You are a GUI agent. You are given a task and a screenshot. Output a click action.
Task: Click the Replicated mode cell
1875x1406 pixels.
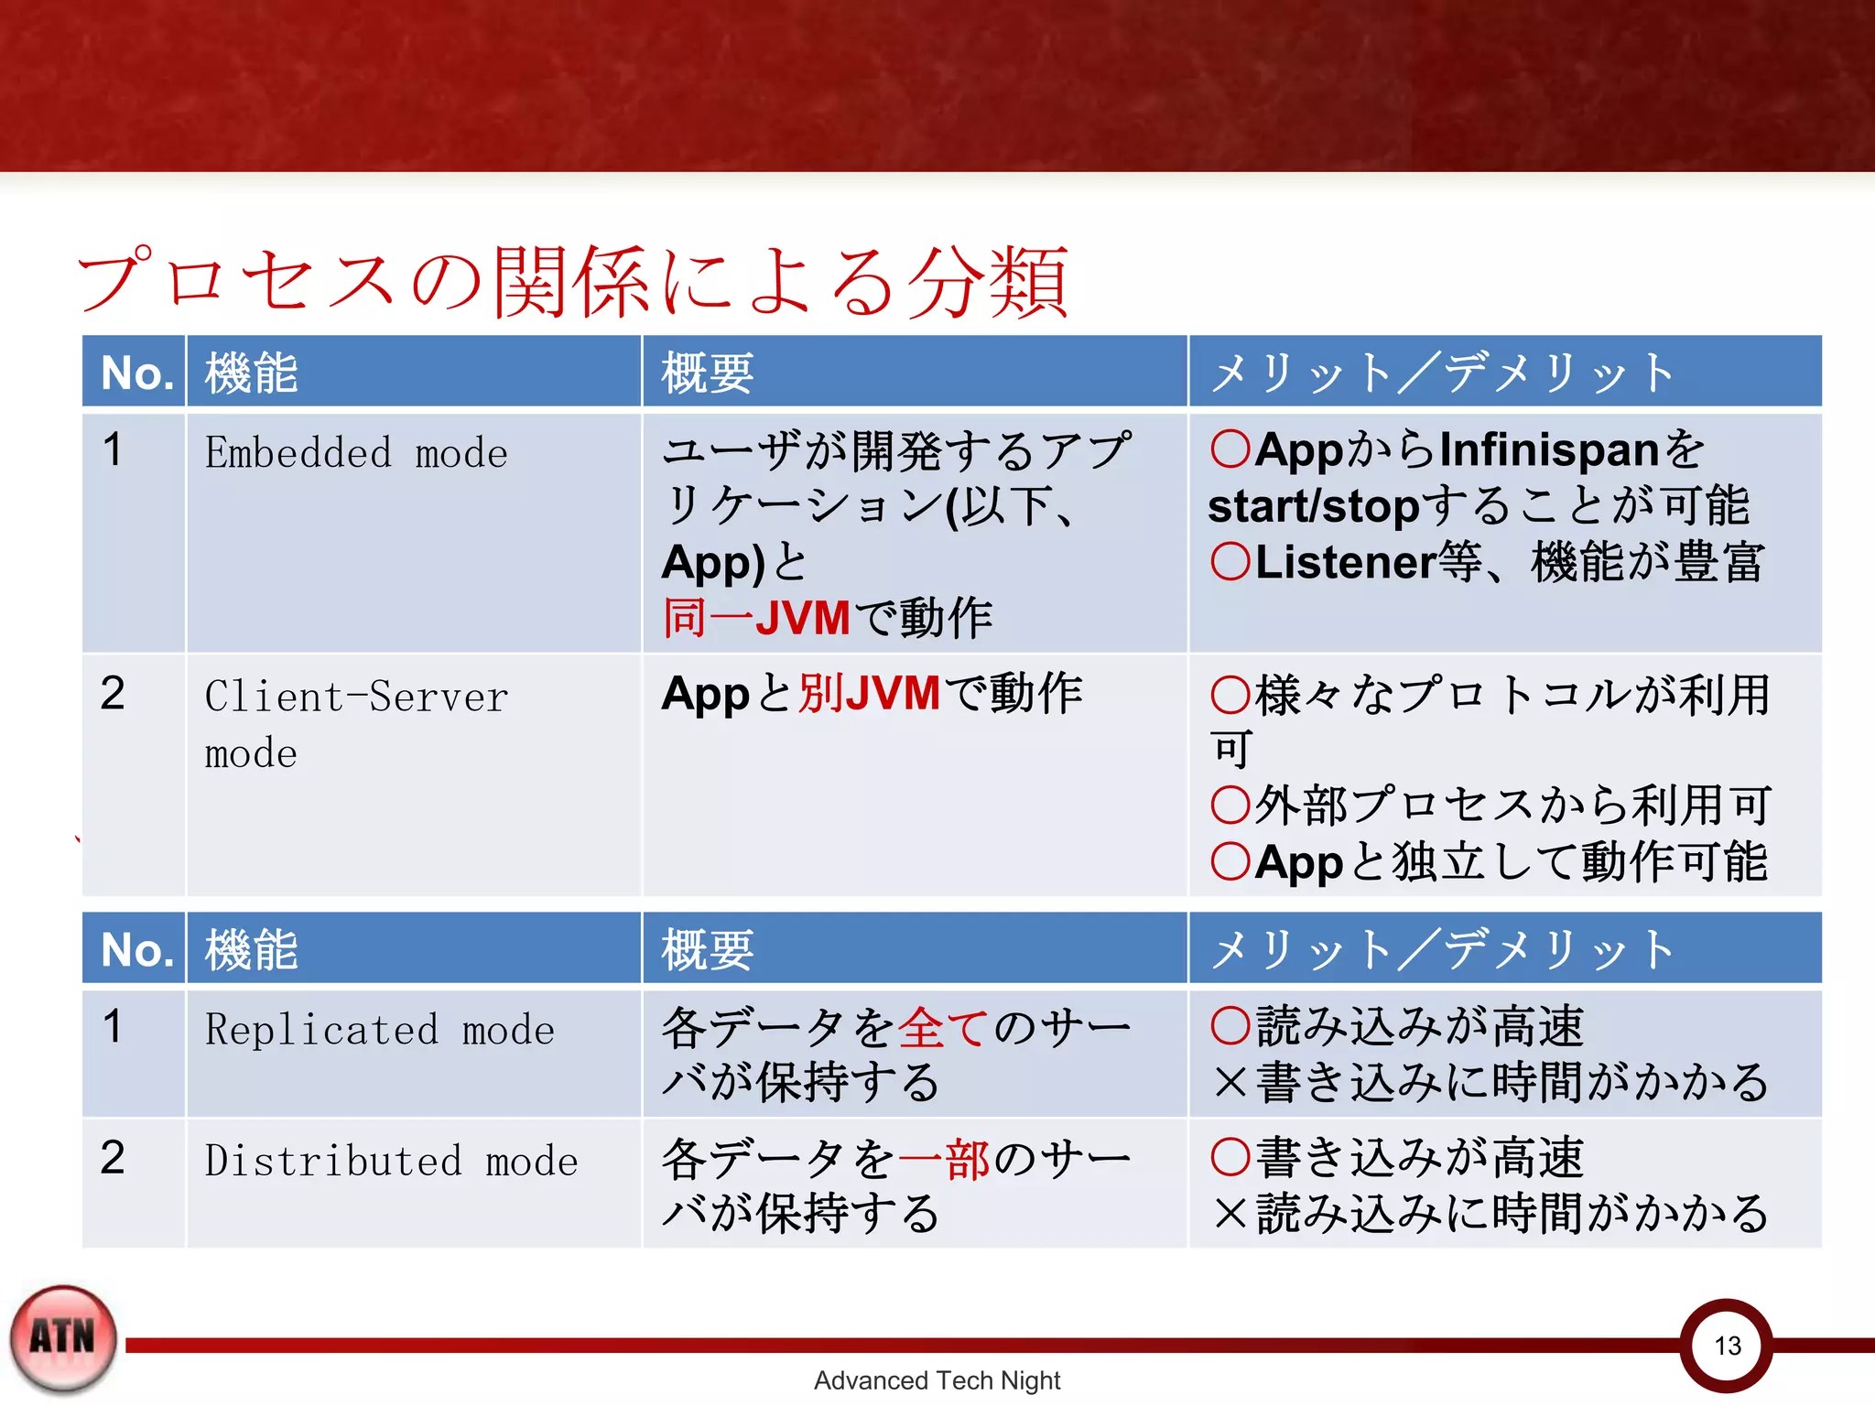pyautogui.click(x=414, y=1053)
